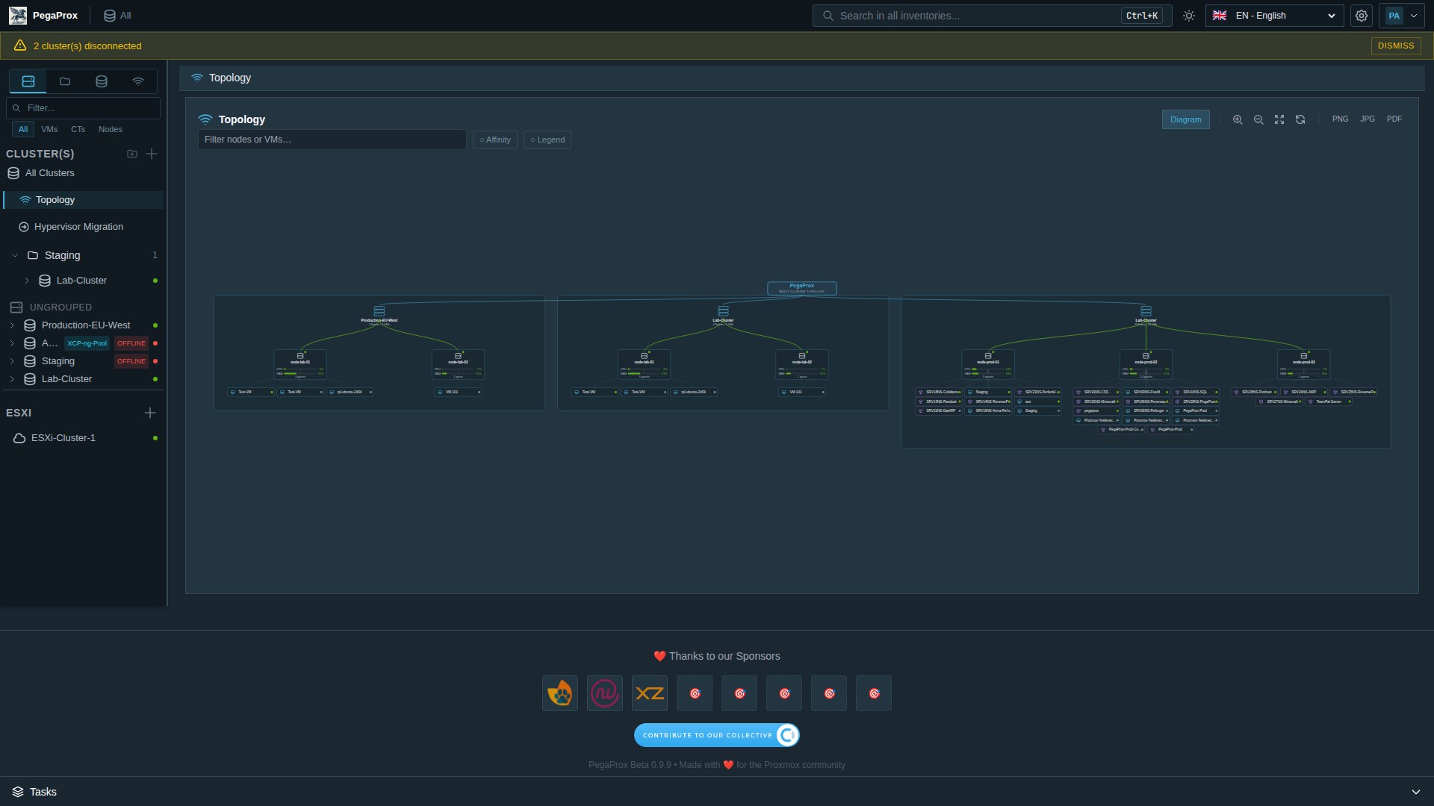The image size is (1434, 806).
Task: Select the server view sidebar tab icon
Action: [28, 81]
